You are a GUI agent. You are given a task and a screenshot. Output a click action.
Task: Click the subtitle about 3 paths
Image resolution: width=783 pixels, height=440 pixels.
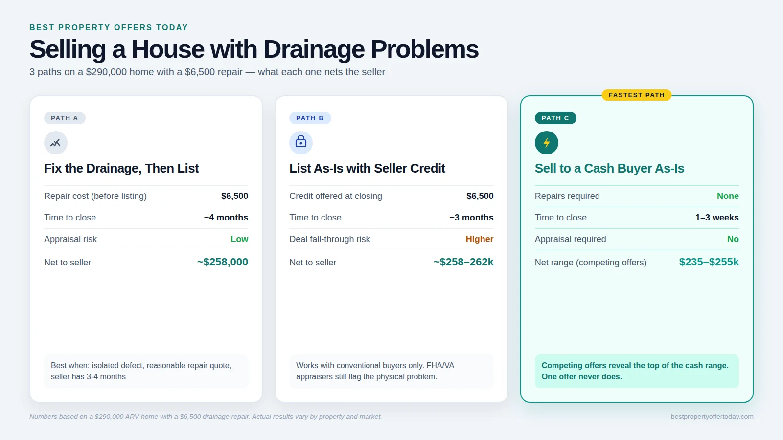(207, 72)
